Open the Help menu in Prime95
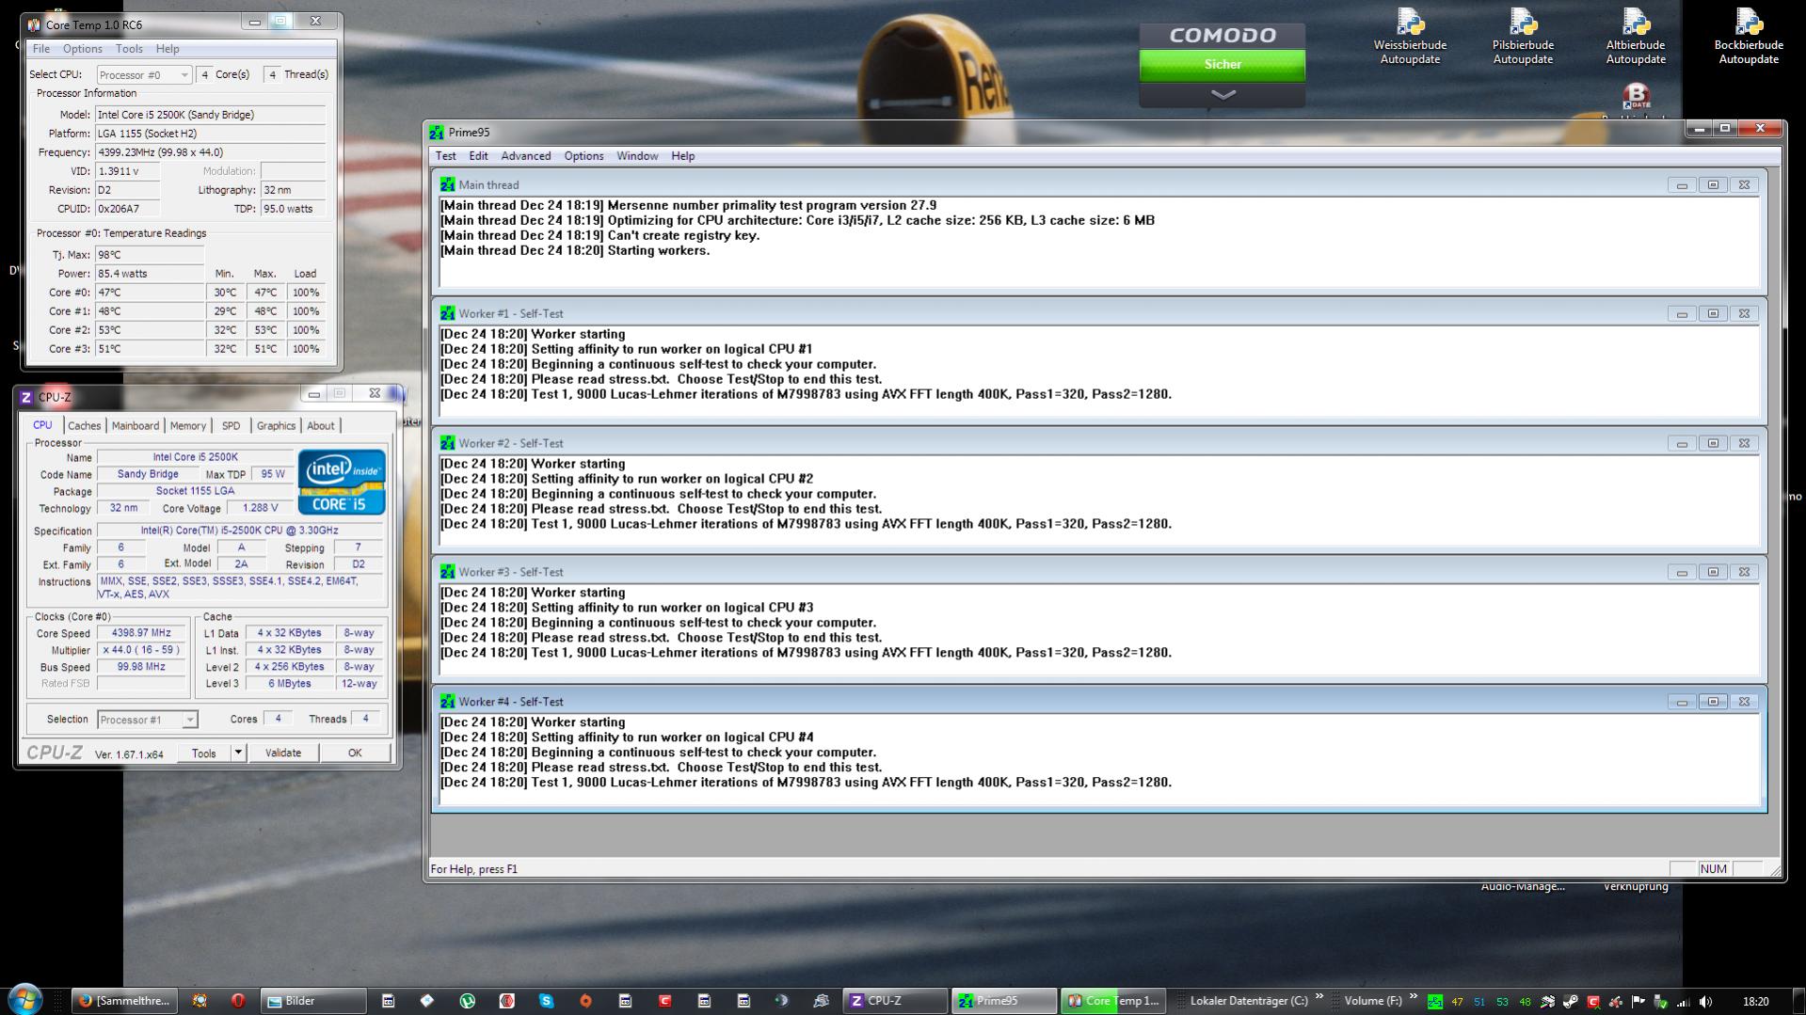 [683, 156]
